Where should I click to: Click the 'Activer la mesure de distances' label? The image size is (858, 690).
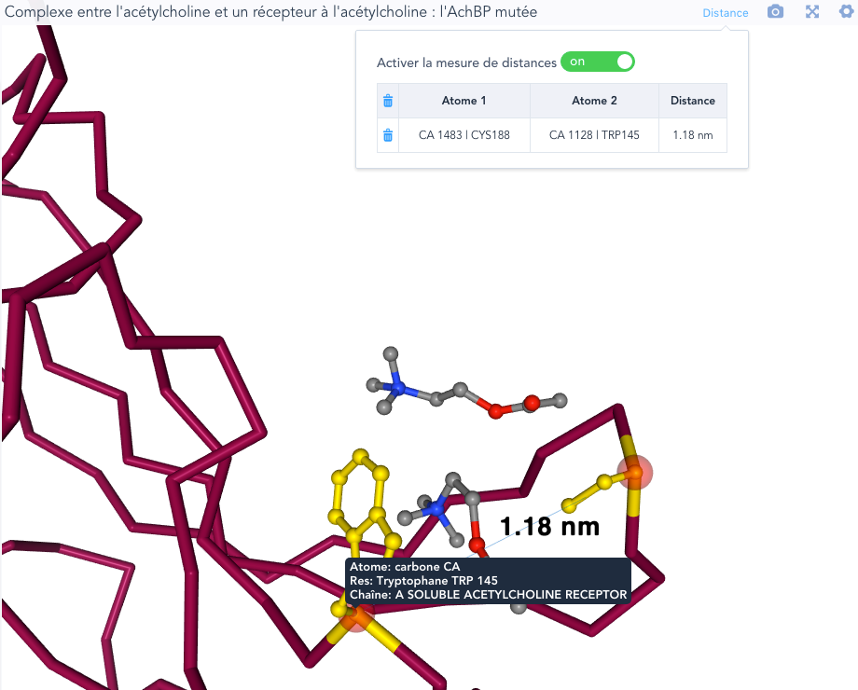tap(466, 62)
